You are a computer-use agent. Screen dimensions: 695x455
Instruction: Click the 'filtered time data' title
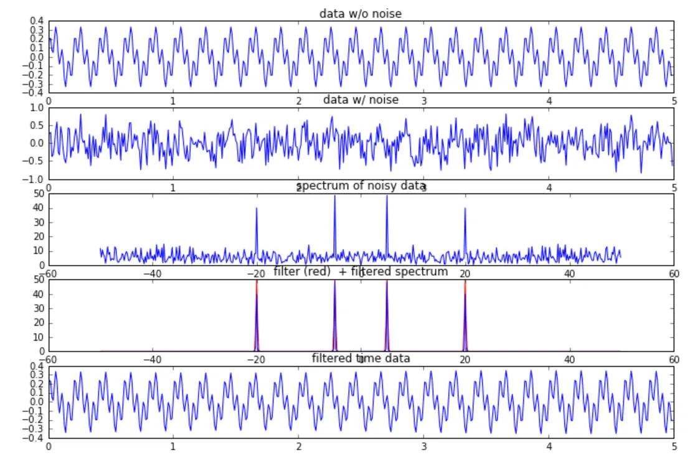(x=361, y=358)
